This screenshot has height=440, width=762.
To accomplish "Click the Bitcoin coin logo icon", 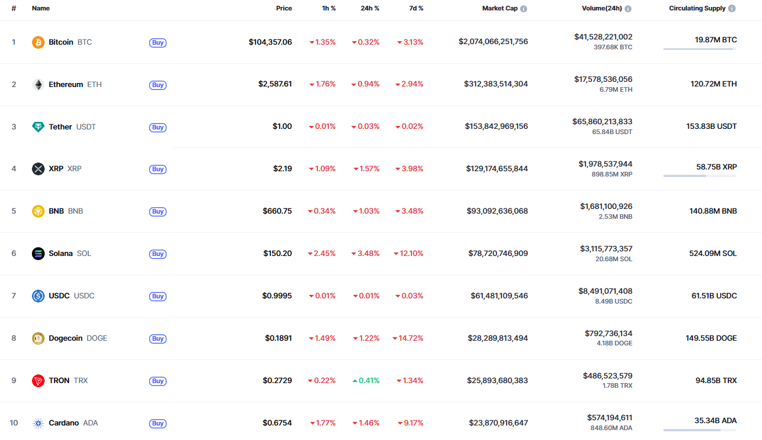I will coord(38,42).
